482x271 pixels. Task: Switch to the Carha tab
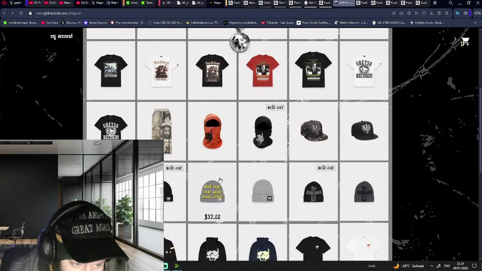265,3
